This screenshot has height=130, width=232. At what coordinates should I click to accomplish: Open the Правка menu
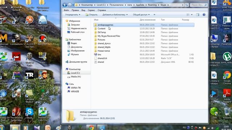point(75,10)
